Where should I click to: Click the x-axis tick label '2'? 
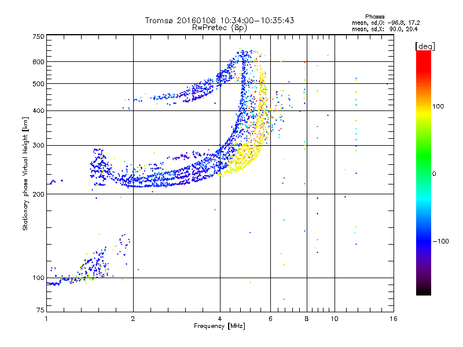[133, 319]
